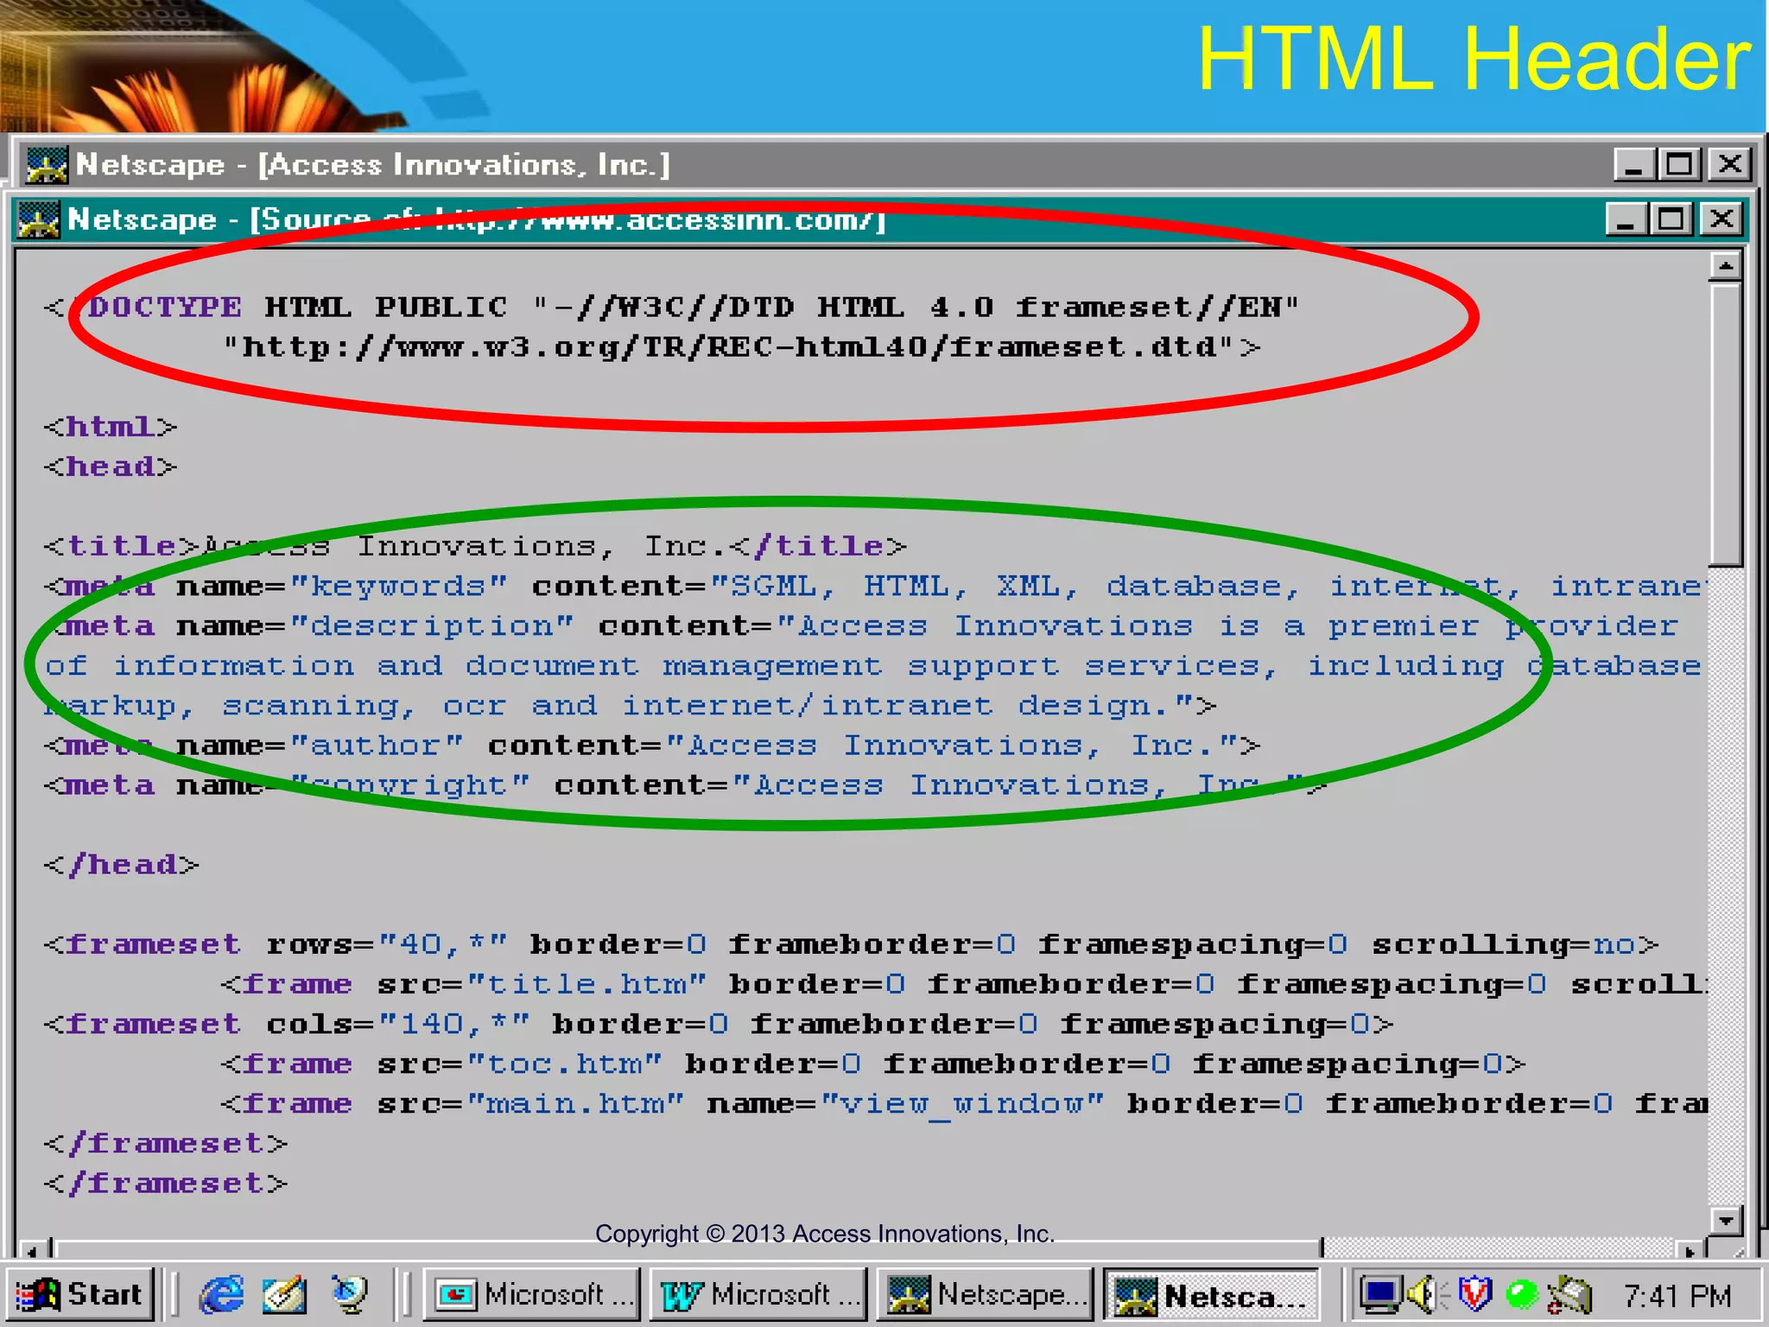Click the opening <head> tag
The height and width of the screenshot is (1327, 1769).
(x=111, y=467)
